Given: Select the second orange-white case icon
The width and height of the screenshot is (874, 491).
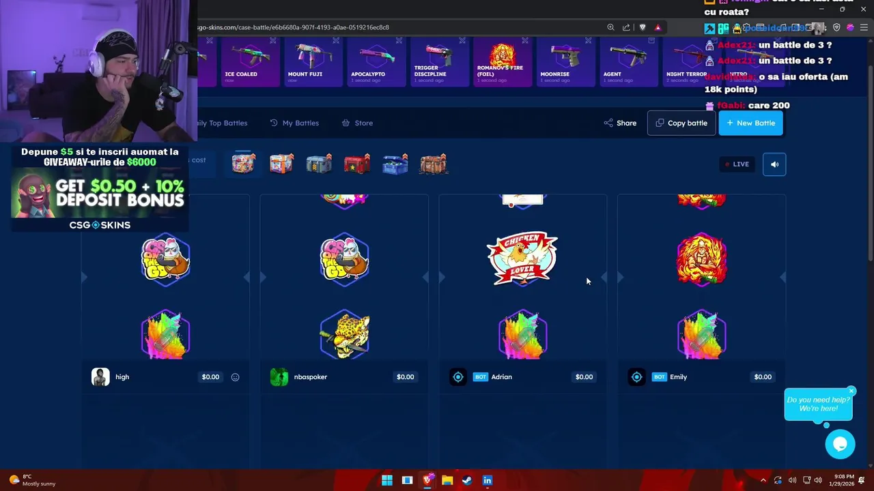Looking at the screenshot, I should [281, 164].
